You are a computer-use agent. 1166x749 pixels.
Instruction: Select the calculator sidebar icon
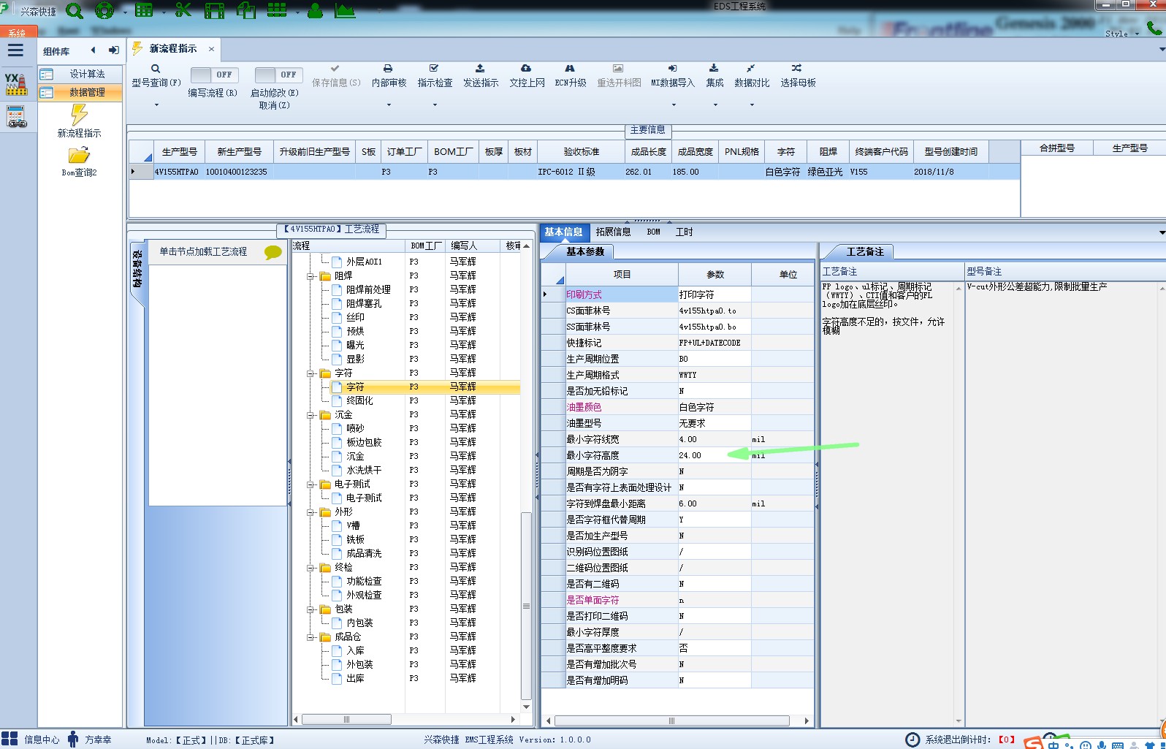point(16,117)
